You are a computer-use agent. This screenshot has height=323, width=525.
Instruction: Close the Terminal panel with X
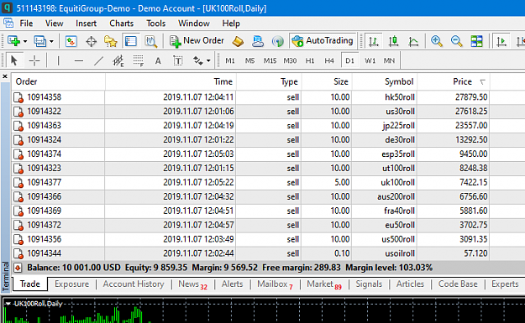[x=5, y=76]
